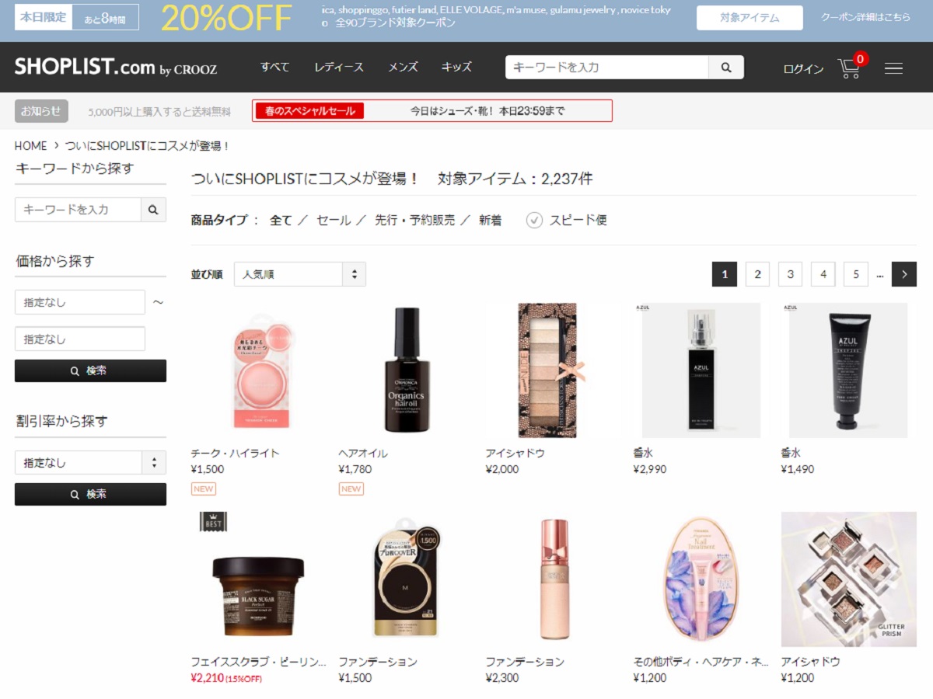Screen dimensions: 933x699
Task: Click the HOME breadcrumb link
Action: pos(31,146)
